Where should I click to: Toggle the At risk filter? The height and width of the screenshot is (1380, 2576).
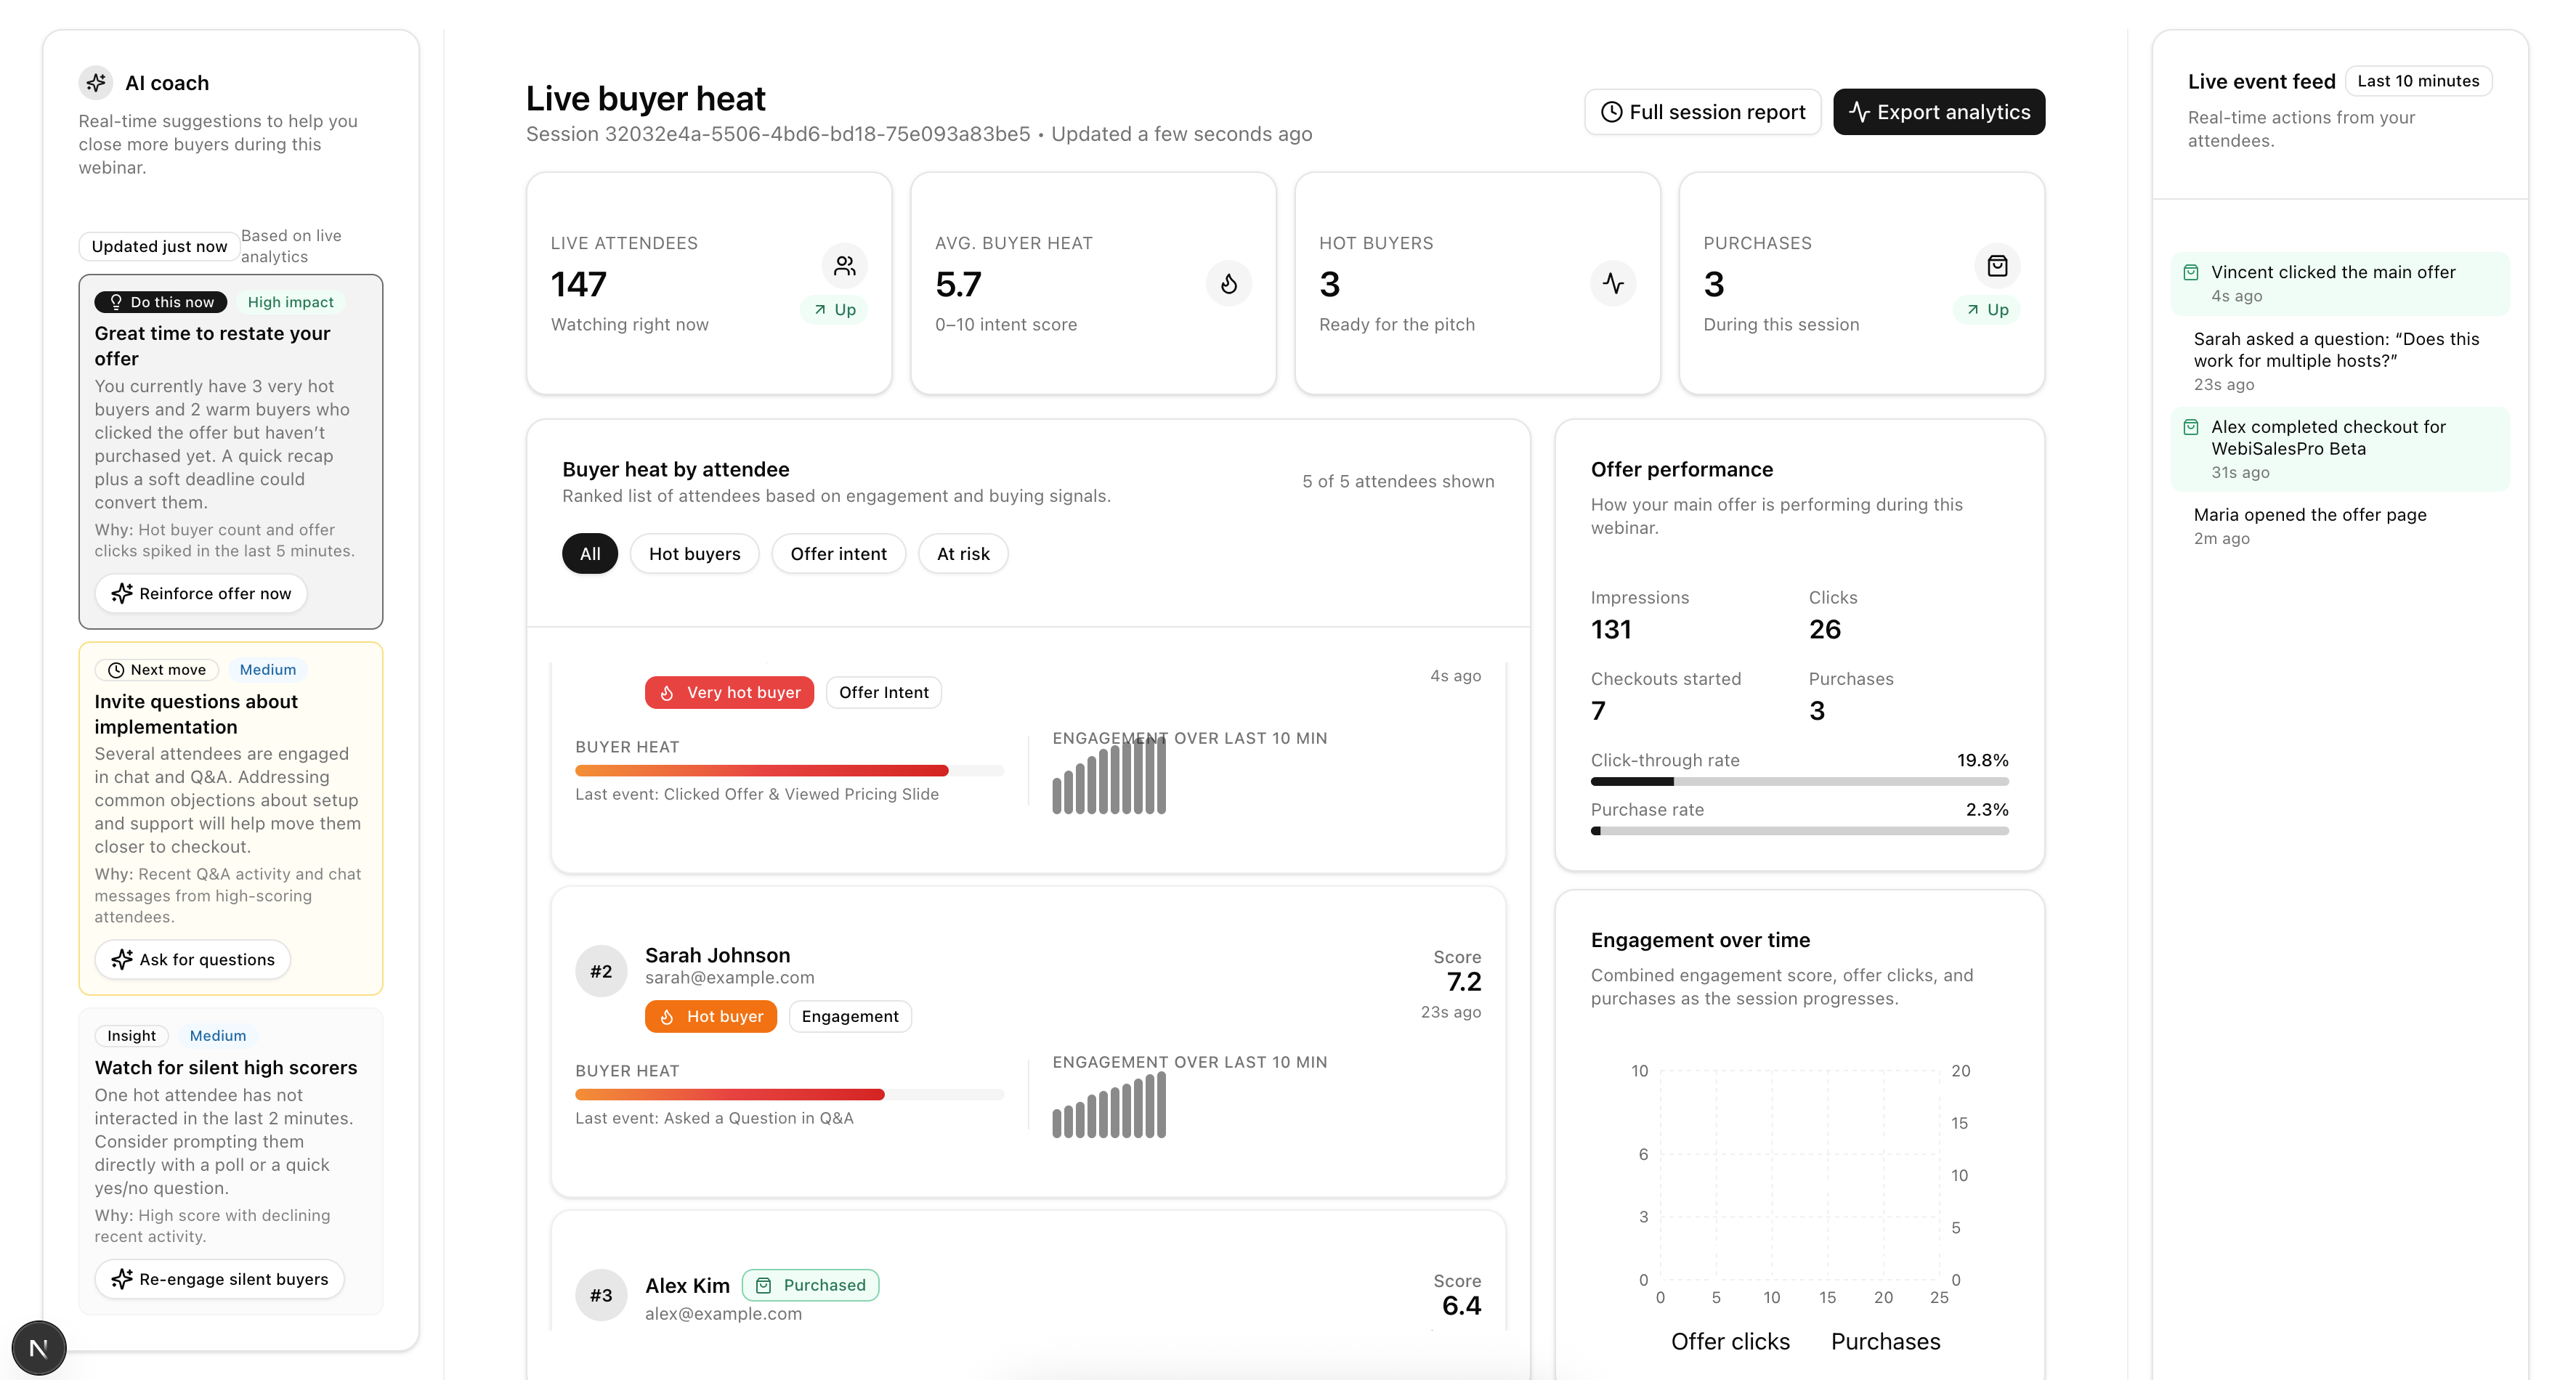click(963, 553)
